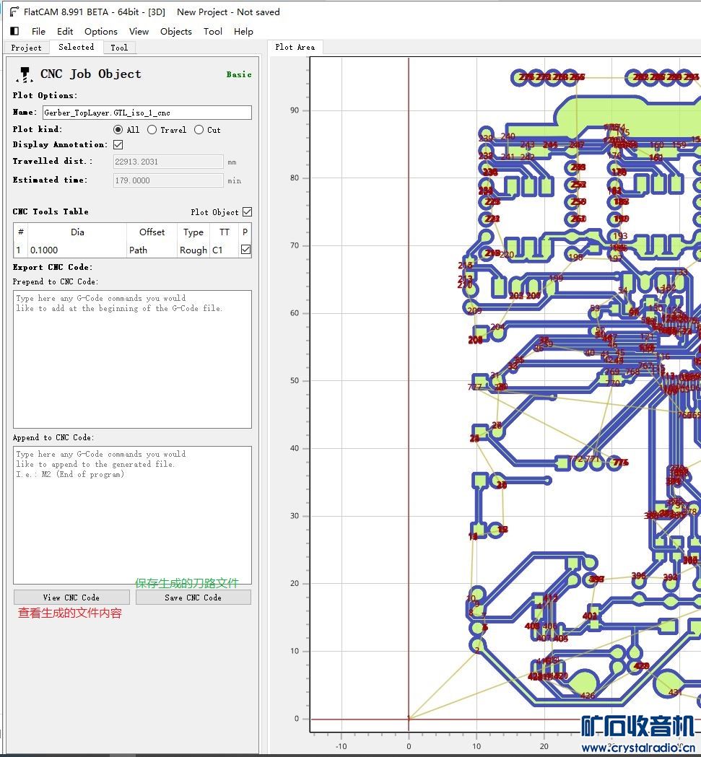Choose All for plot kind

118,130
